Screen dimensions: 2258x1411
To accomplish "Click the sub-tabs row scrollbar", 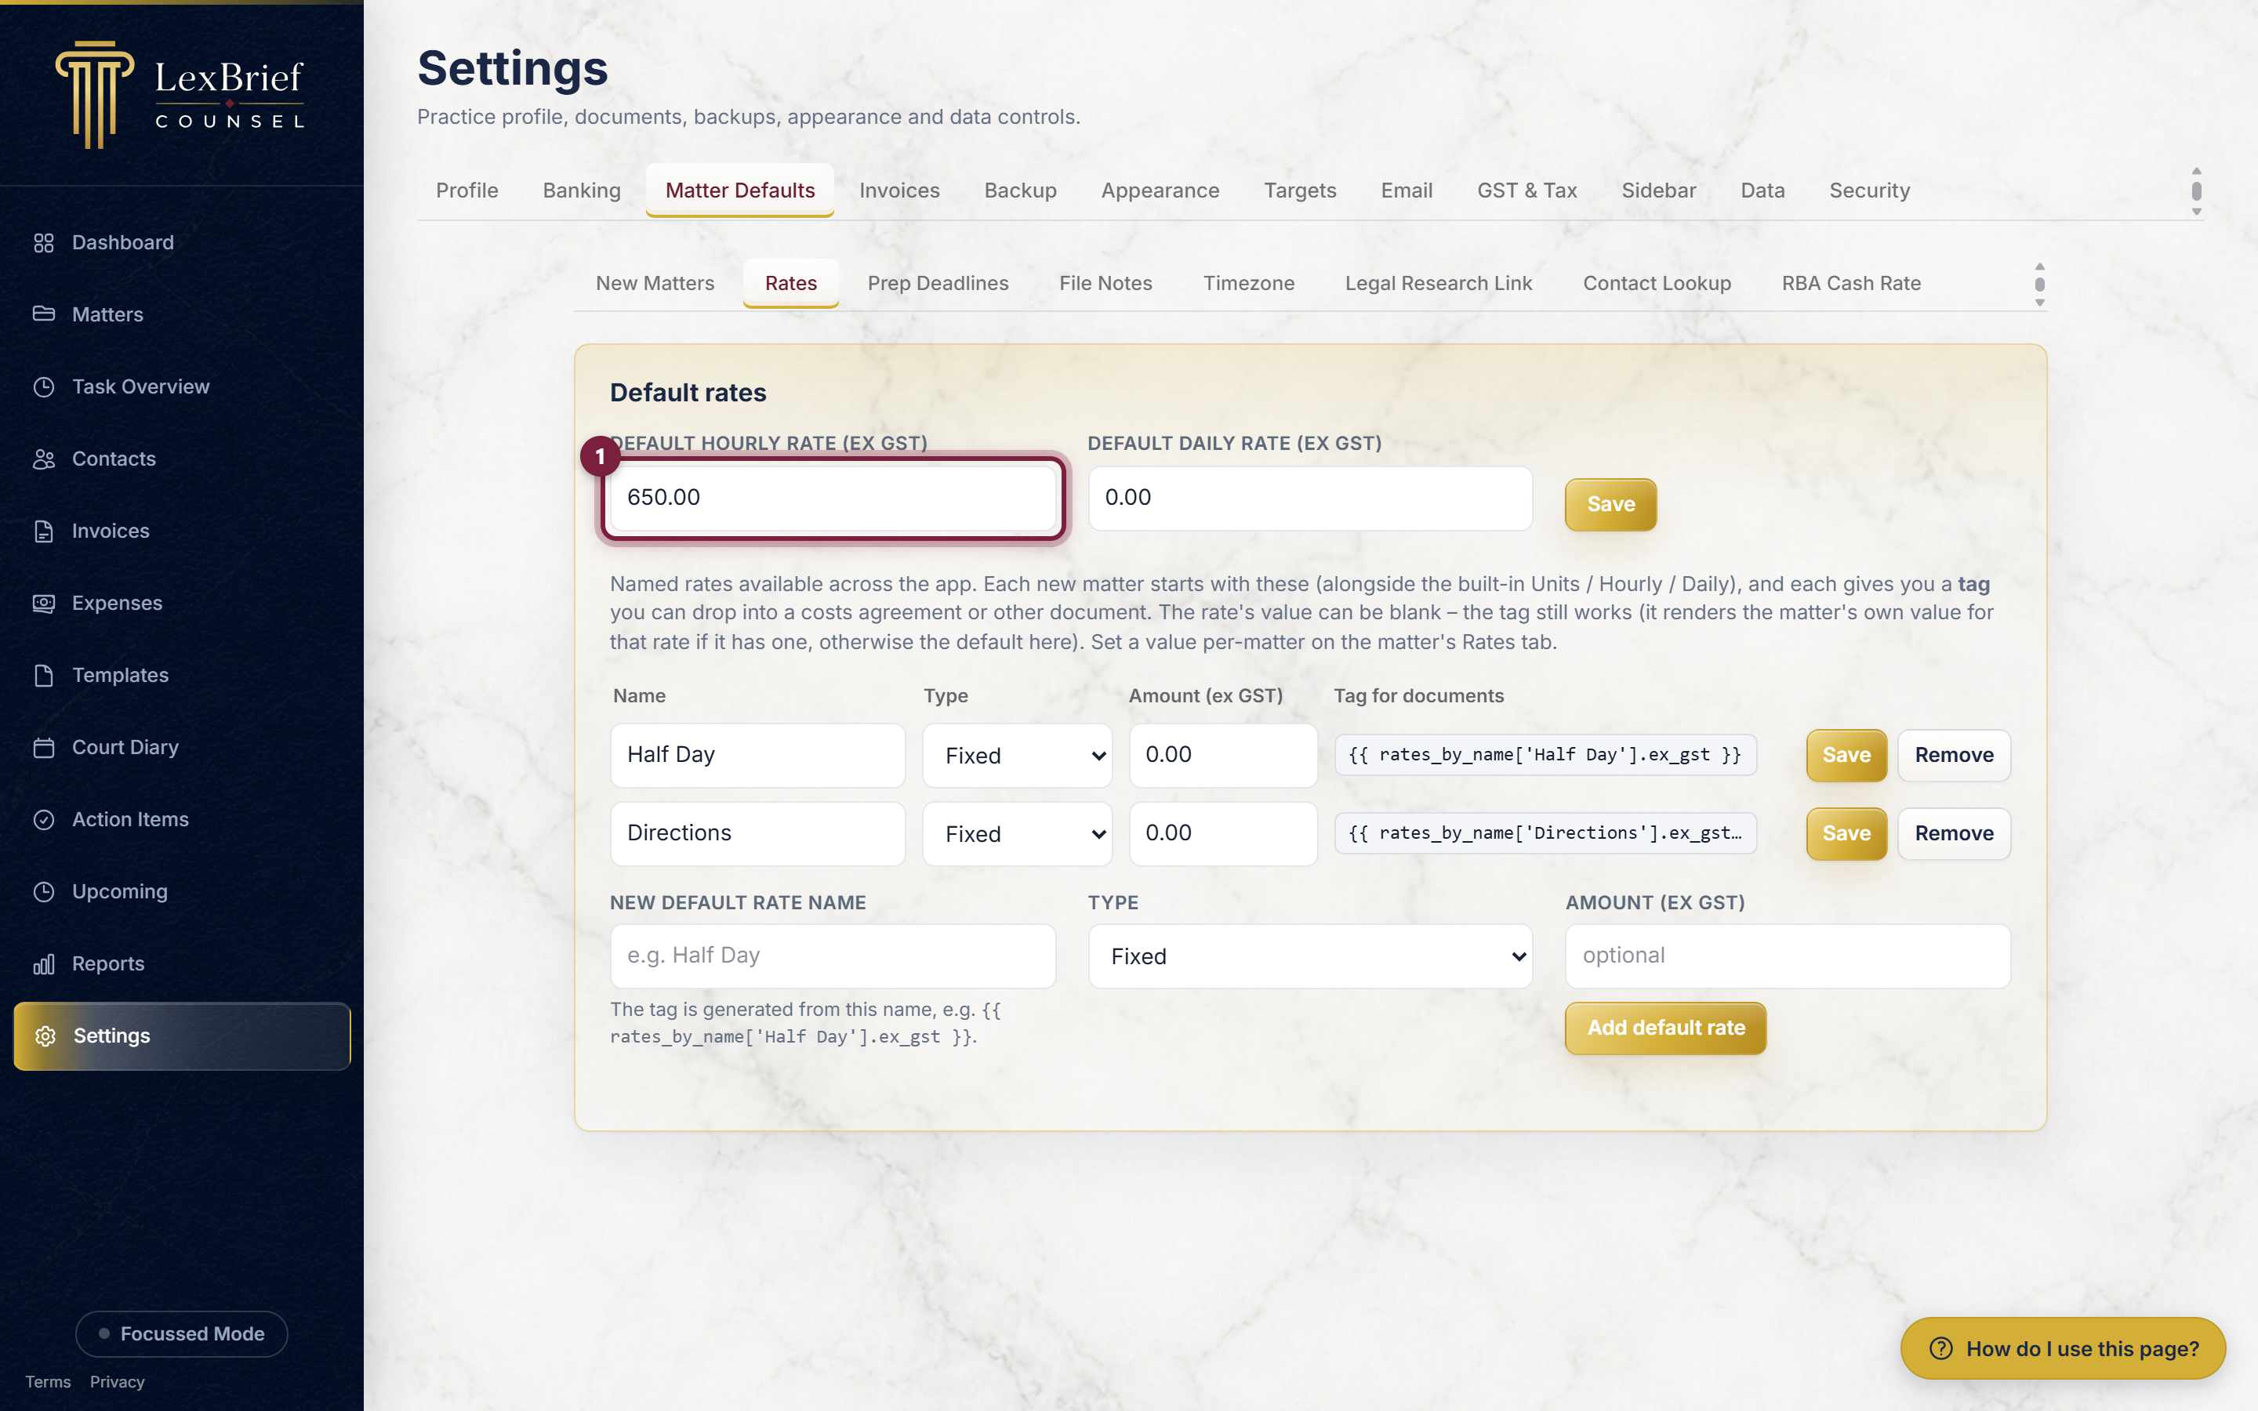I will click(x=2040, y=284).
